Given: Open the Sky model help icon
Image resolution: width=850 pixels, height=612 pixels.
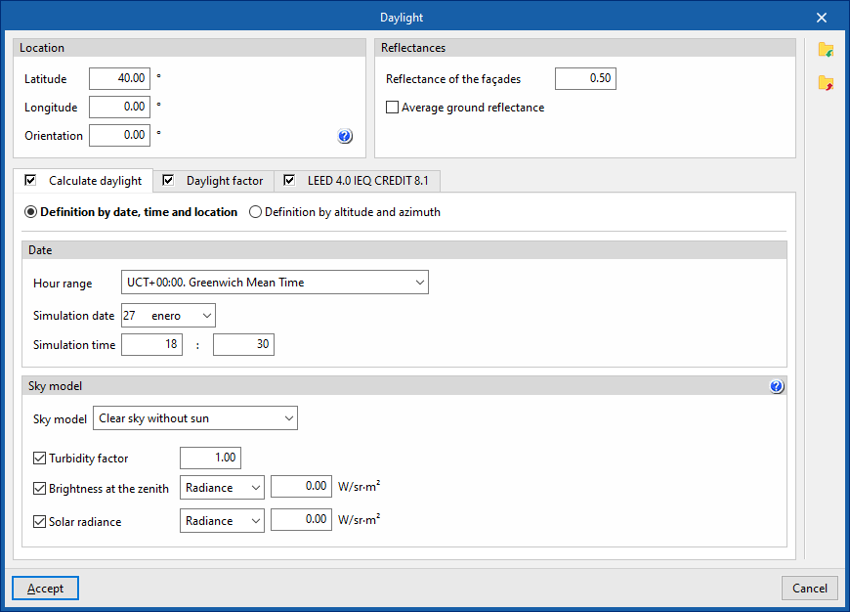Looking at the screenshot, I should (777, 386).
